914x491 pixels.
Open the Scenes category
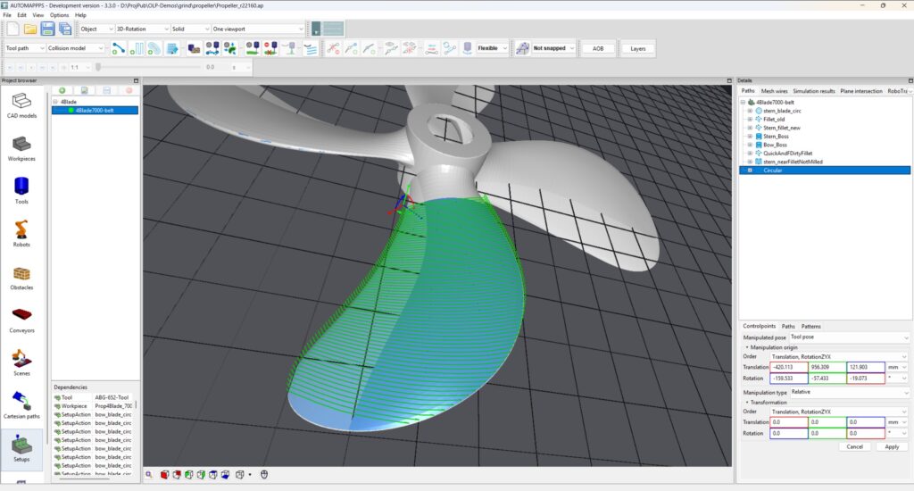click(21, 362)
